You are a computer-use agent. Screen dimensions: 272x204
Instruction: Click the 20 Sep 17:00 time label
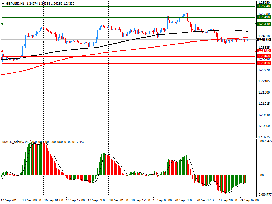(206, 200)
